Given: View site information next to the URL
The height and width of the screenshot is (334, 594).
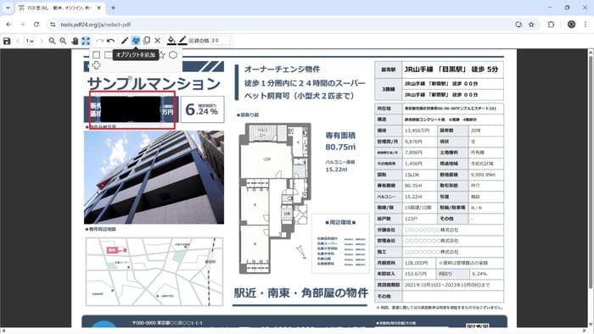Looking at the screenshot, I should 53,25.
